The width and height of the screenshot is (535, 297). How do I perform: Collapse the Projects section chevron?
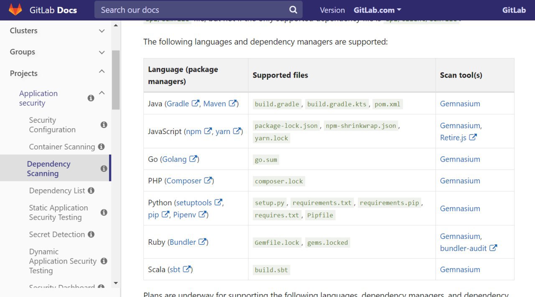(x=102, y=72)
